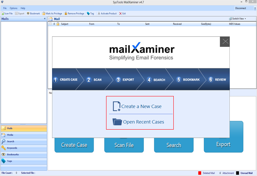Click Create a New Case link

(141, 106)
